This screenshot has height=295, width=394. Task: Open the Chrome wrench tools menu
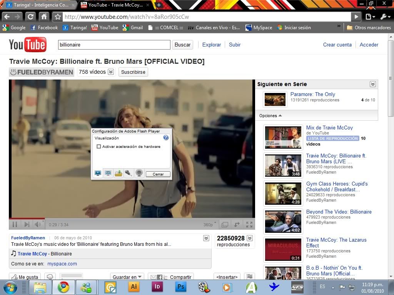(x=386, y=17)
